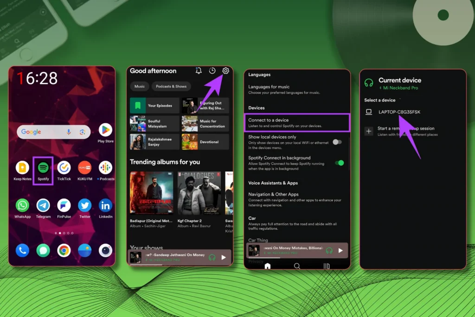Open Kgf Chapter 2 album cover

click(199, 193)
